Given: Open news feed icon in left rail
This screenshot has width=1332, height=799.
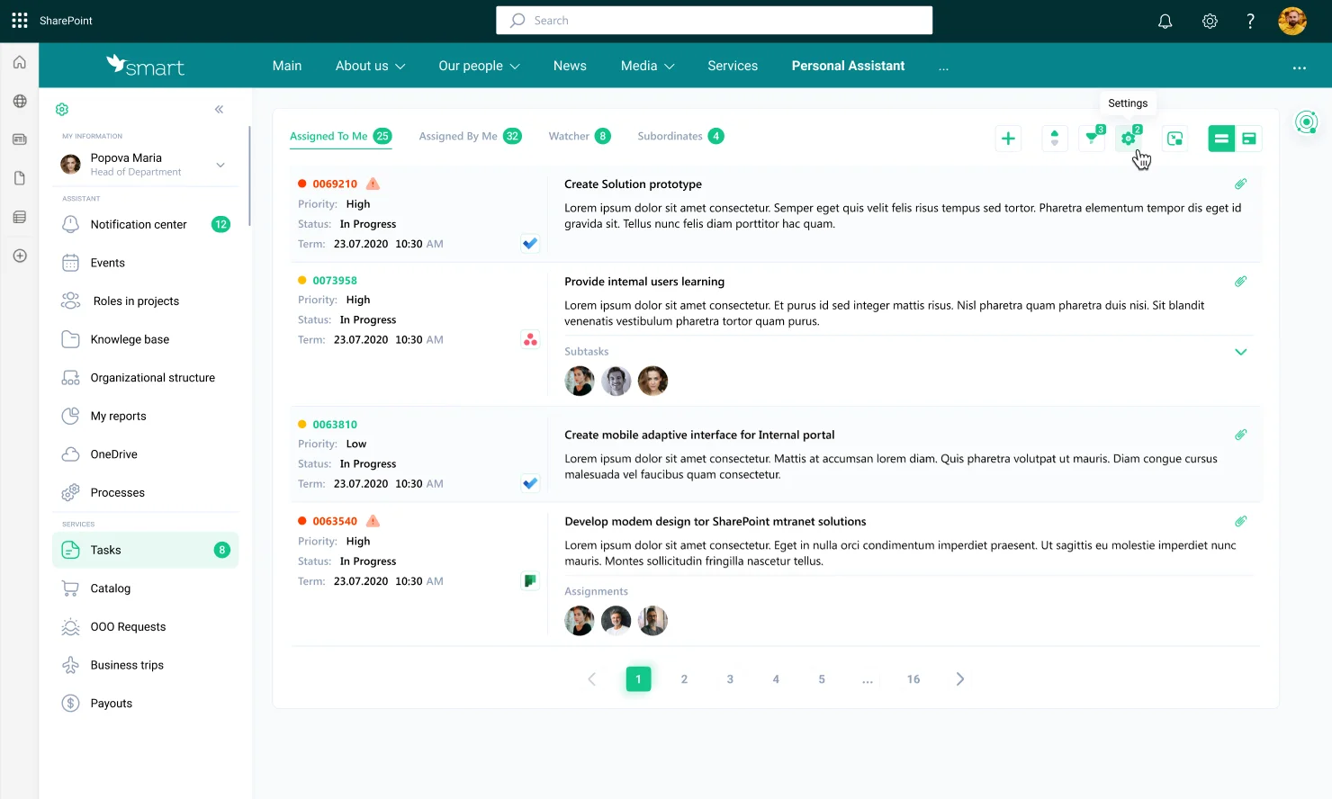Looking at the screenshot, I should coord(20,139).
